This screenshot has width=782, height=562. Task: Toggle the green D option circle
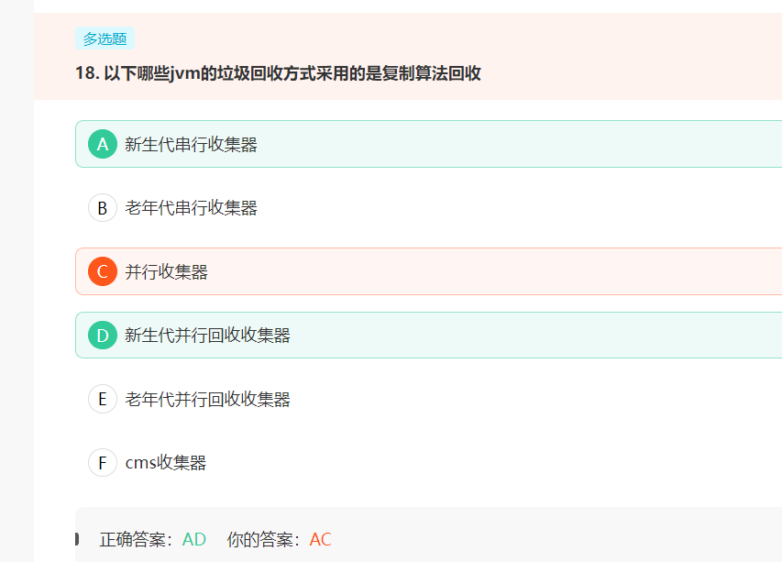click(103, 336)
